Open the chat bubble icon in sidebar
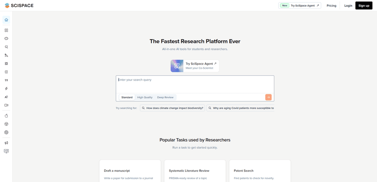 6,38
